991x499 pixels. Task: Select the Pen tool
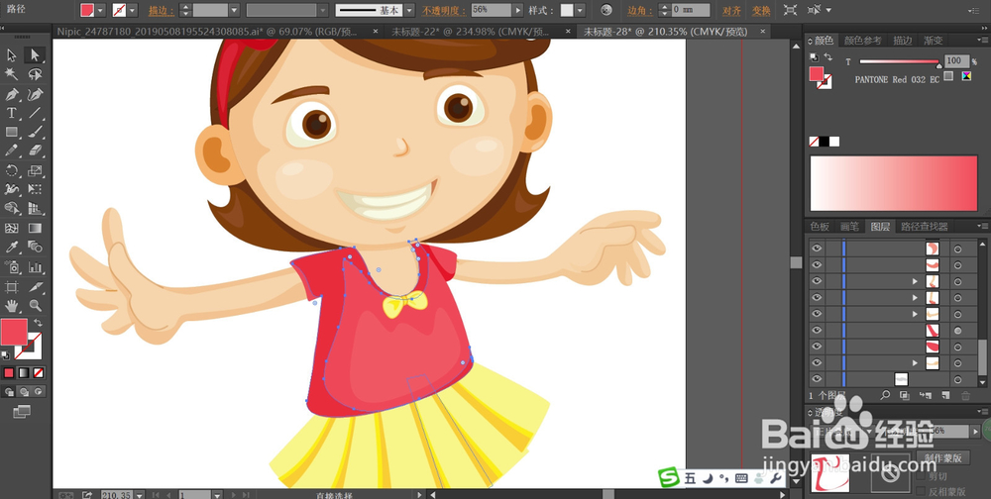[11, 94]
